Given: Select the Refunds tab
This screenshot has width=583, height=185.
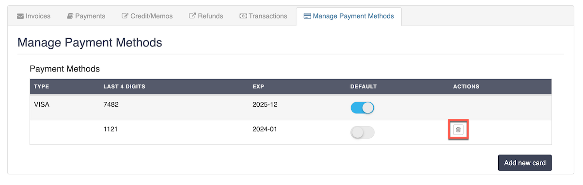Looking at the screenshot, I should coord(206,16).
